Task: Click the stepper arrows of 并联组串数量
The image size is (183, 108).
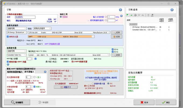Action: [32, 87]
